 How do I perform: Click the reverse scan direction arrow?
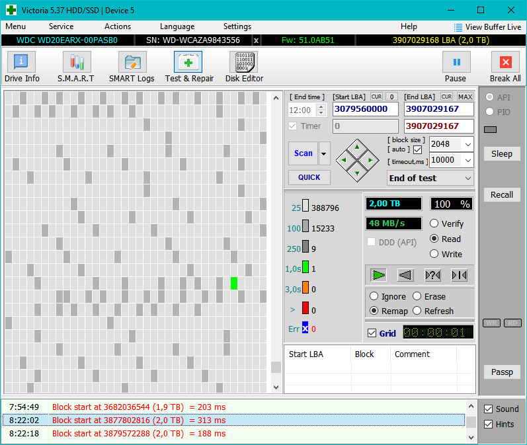tap(405, 275)
